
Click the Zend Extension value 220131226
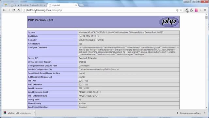84,88
